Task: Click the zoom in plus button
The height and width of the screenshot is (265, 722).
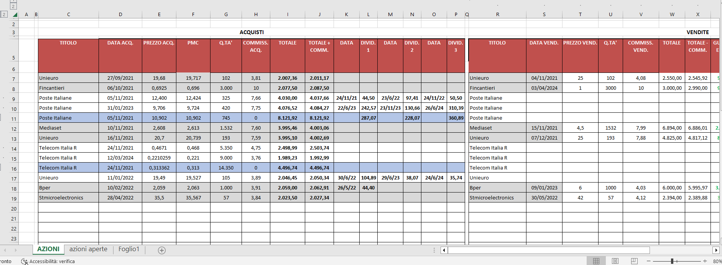Action: [x=705, y=261]
